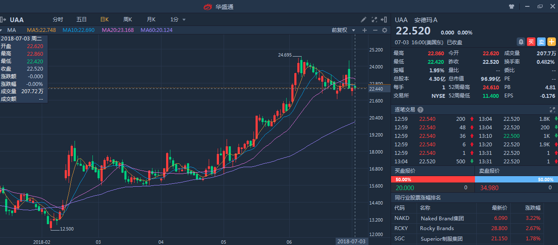The image size is (558, 245).
Task: Click the 12.500 low price marker
Action: point(67,229)
